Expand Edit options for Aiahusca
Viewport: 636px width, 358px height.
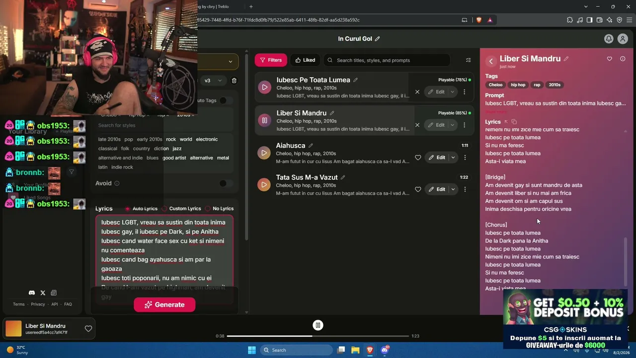tap(453, 158)
